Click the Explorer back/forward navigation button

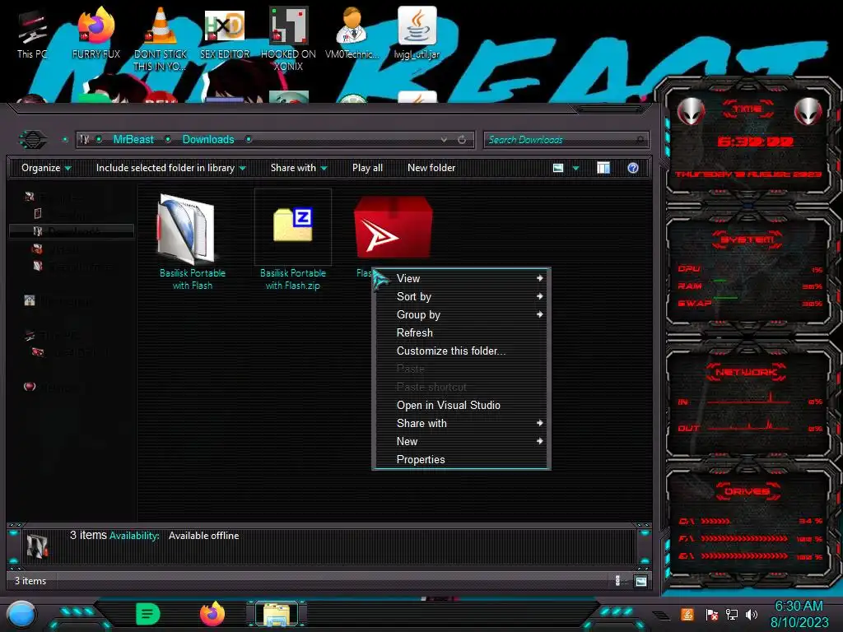pos(33,140)
